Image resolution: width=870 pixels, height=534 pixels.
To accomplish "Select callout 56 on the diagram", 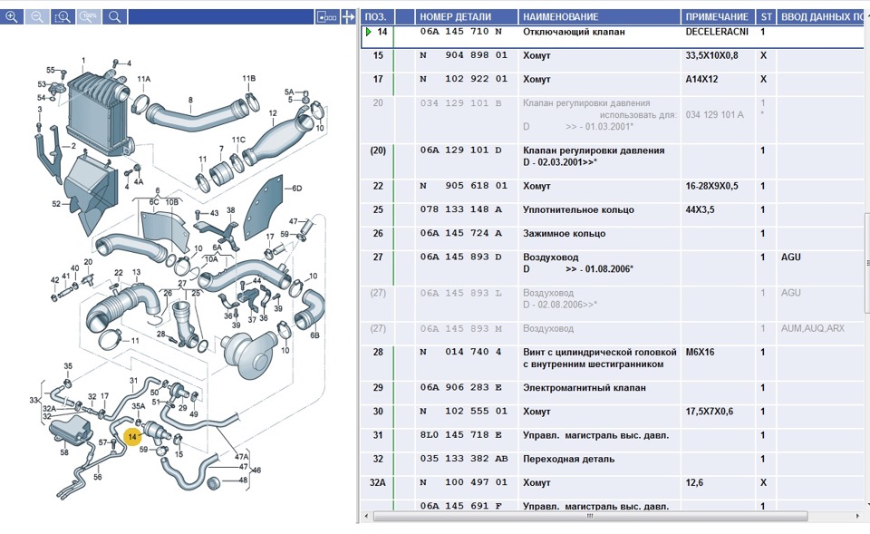I will coord(98,476).
